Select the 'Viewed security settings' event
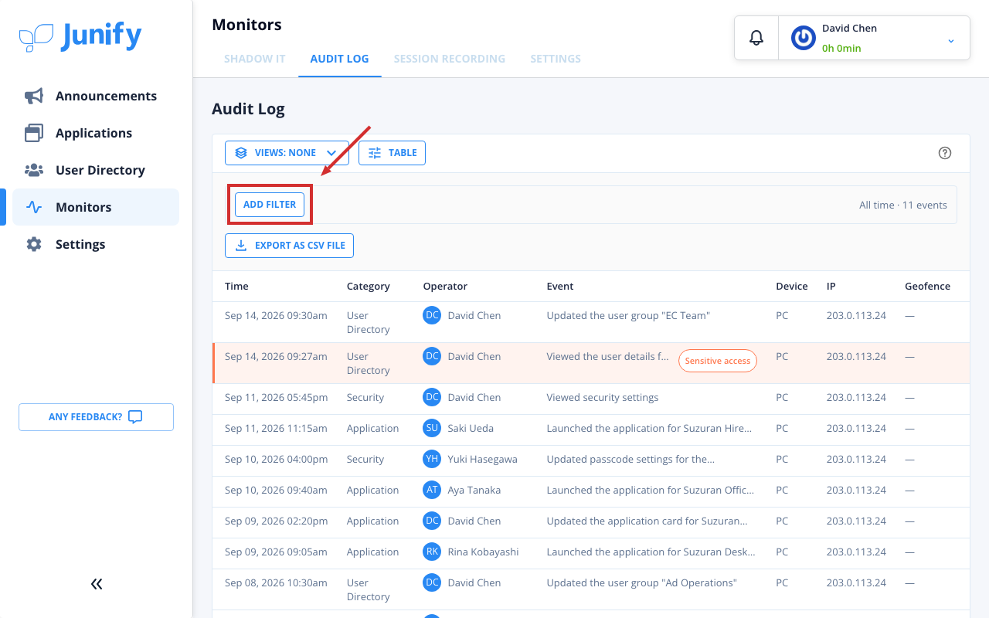 tap(603, 398)
